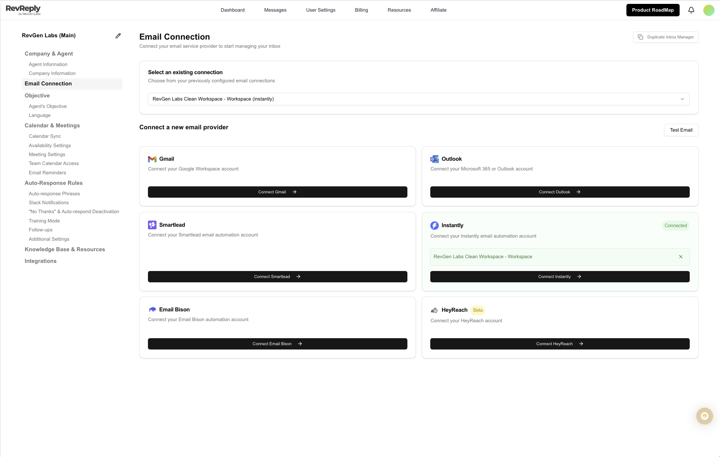This screenshot has width=720, height=457.
Task: Click the Connect Smartlead button
Action: click(x=278, y=277)
